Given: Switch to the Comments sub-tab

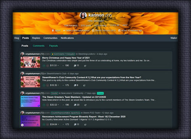Looking at the screenshot, I should [39, 46].
